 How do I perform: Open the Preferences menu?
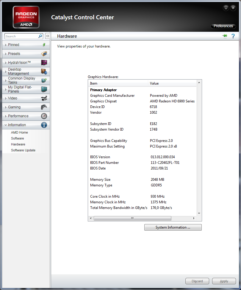(x=223, y=26)
